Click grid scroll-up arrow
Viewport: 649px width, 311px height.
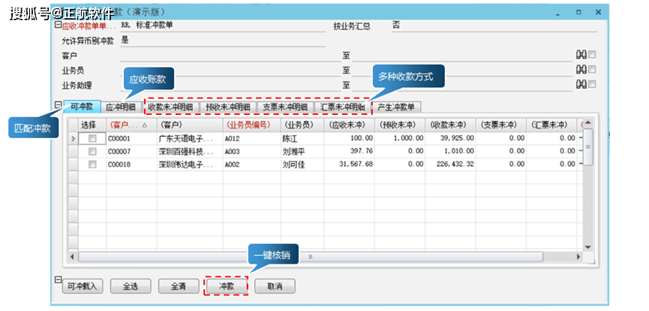[x=587, y=123]
